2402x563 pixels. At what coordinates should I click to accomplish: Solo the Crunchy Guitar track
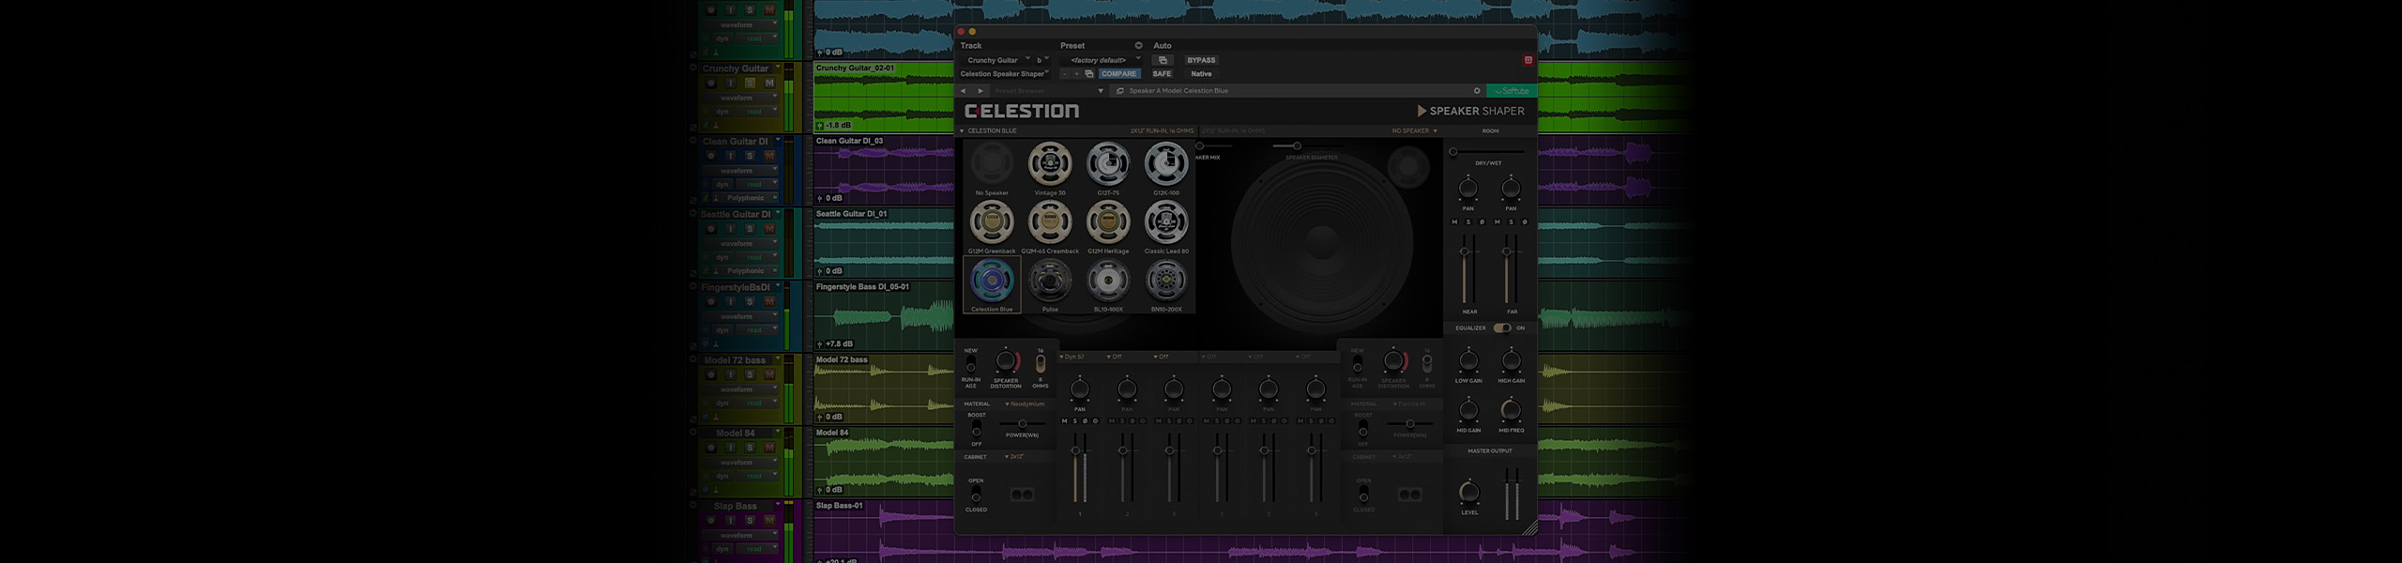click(750, 84)
